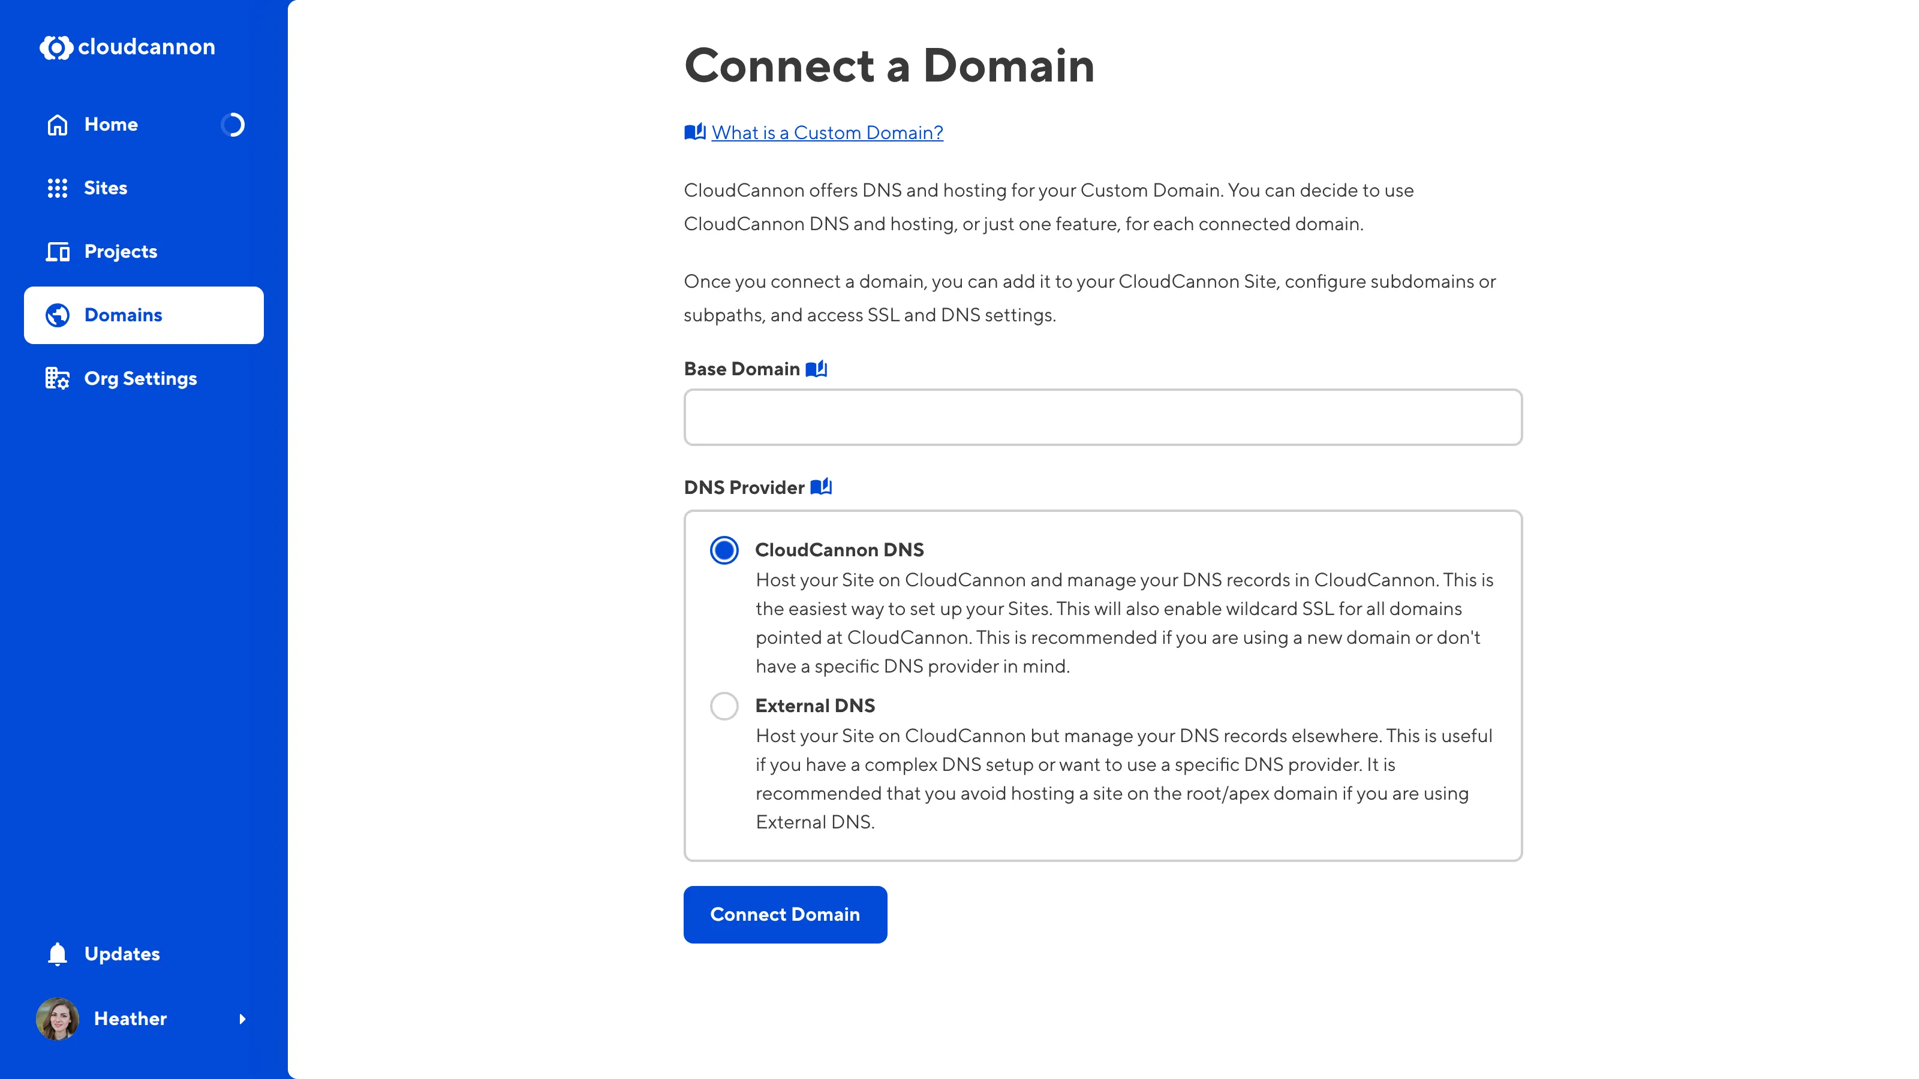The width and height of the screenshot is (1919, 1079).
Task: Select the External DNS radio button
Action: pos(723,706)
